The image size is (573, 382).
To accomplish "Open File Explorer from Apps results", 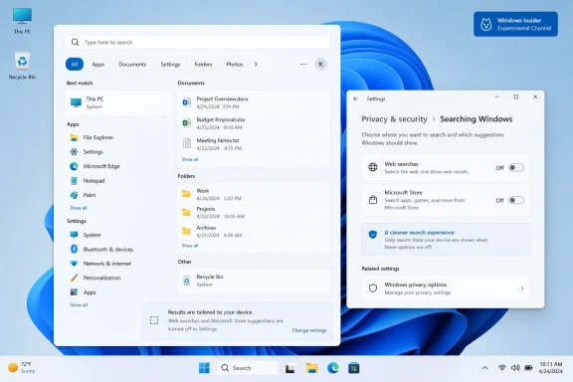I will [92, 137].
